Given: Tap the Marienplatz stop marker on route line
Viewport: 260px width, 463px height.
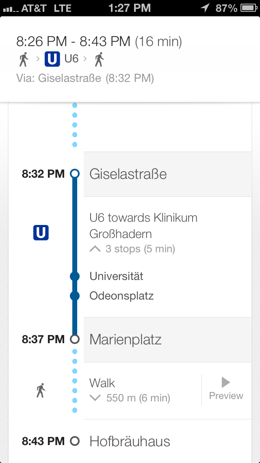Looking at the screenshot, I should 74,339.
